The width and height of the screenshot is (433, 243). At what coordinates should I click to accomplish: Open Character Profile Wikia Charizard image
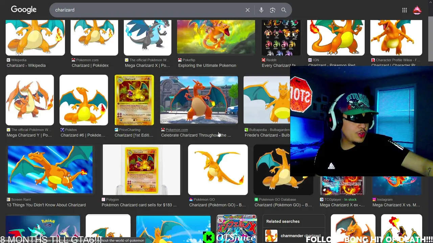pos(396,37)
